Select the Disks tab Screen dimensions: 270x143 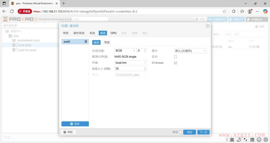[x=103, y=33]
